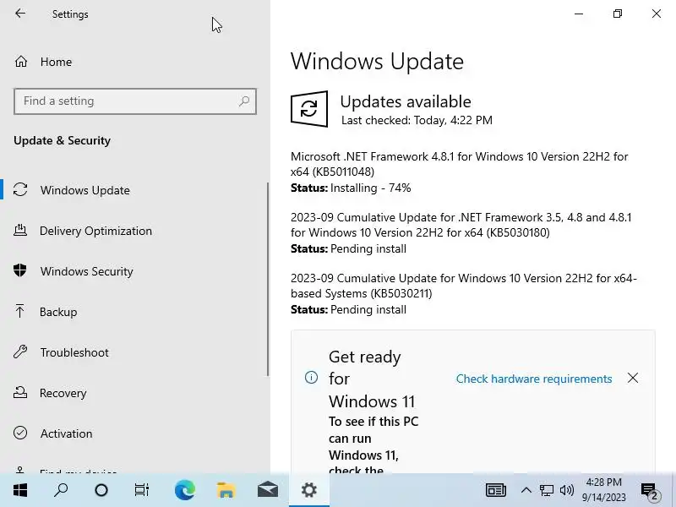Close the Settings window
Viewport: 676px width, 507px height.
(657, 14)
